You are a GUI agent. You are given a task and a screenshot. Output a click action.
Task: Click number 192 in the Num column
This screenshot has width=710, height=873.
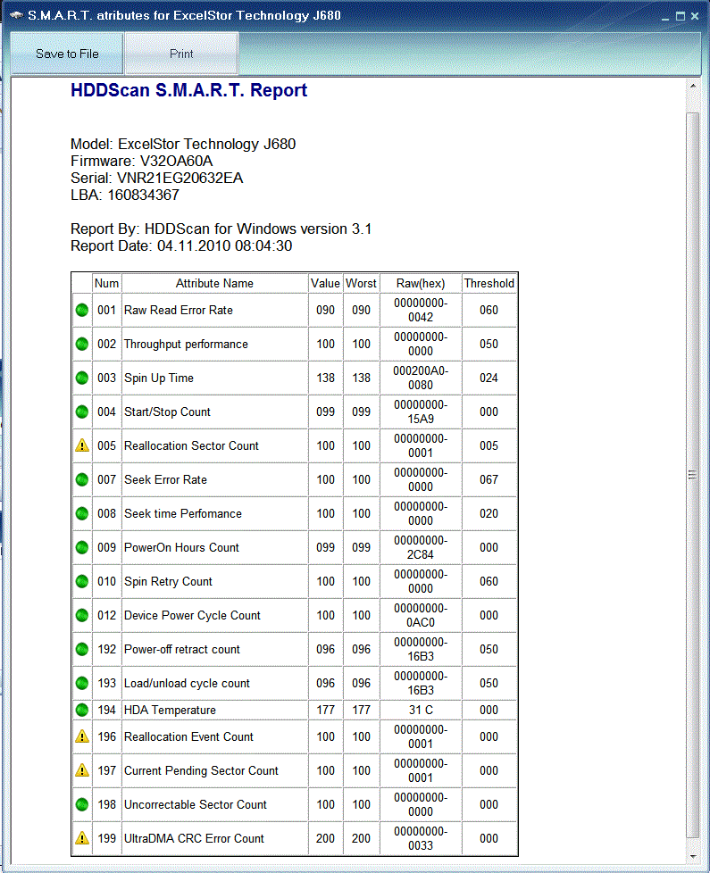[x=106, y=650]
